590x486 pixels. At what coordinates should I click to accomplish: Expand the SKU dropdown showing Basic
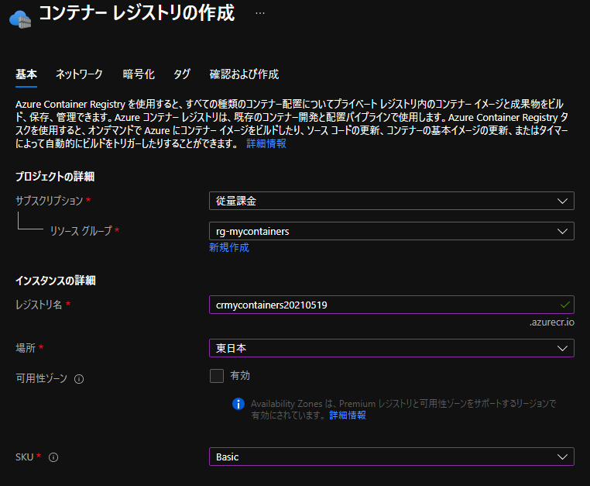point(391,457)
